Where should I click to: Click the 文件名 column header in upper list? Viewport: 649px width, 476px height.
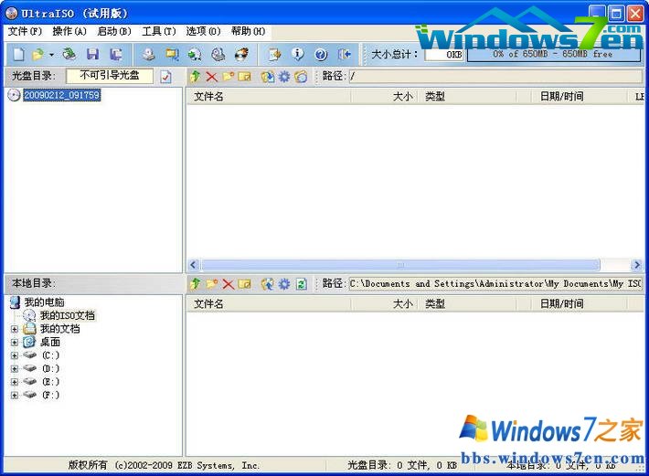[x=265, y=96]
